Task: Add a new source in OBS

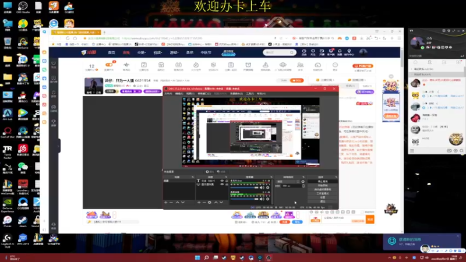Action: click(199, 202)
